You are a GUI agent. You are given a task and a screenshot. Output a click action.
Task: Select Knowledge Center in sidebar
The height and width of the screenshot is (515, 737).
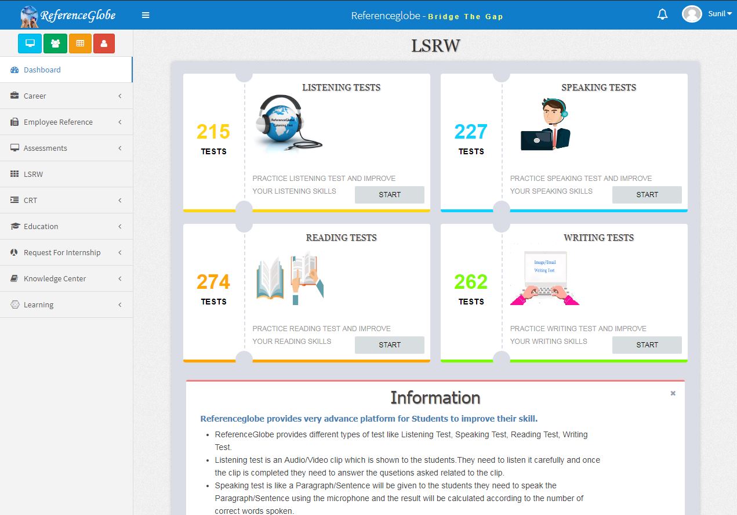(66, 278)
